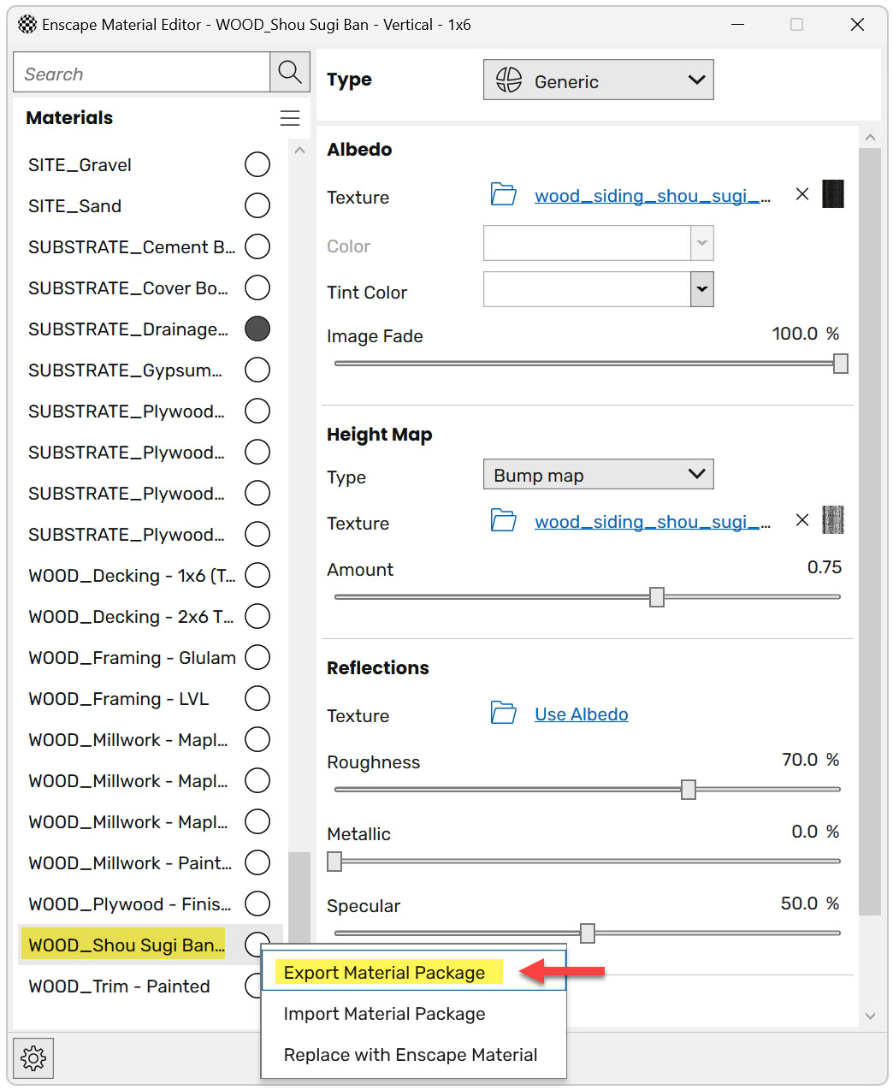Open the Materials hamburger menu icon
The height and width of the screenshot is (1090, 893).
(290, 118)
